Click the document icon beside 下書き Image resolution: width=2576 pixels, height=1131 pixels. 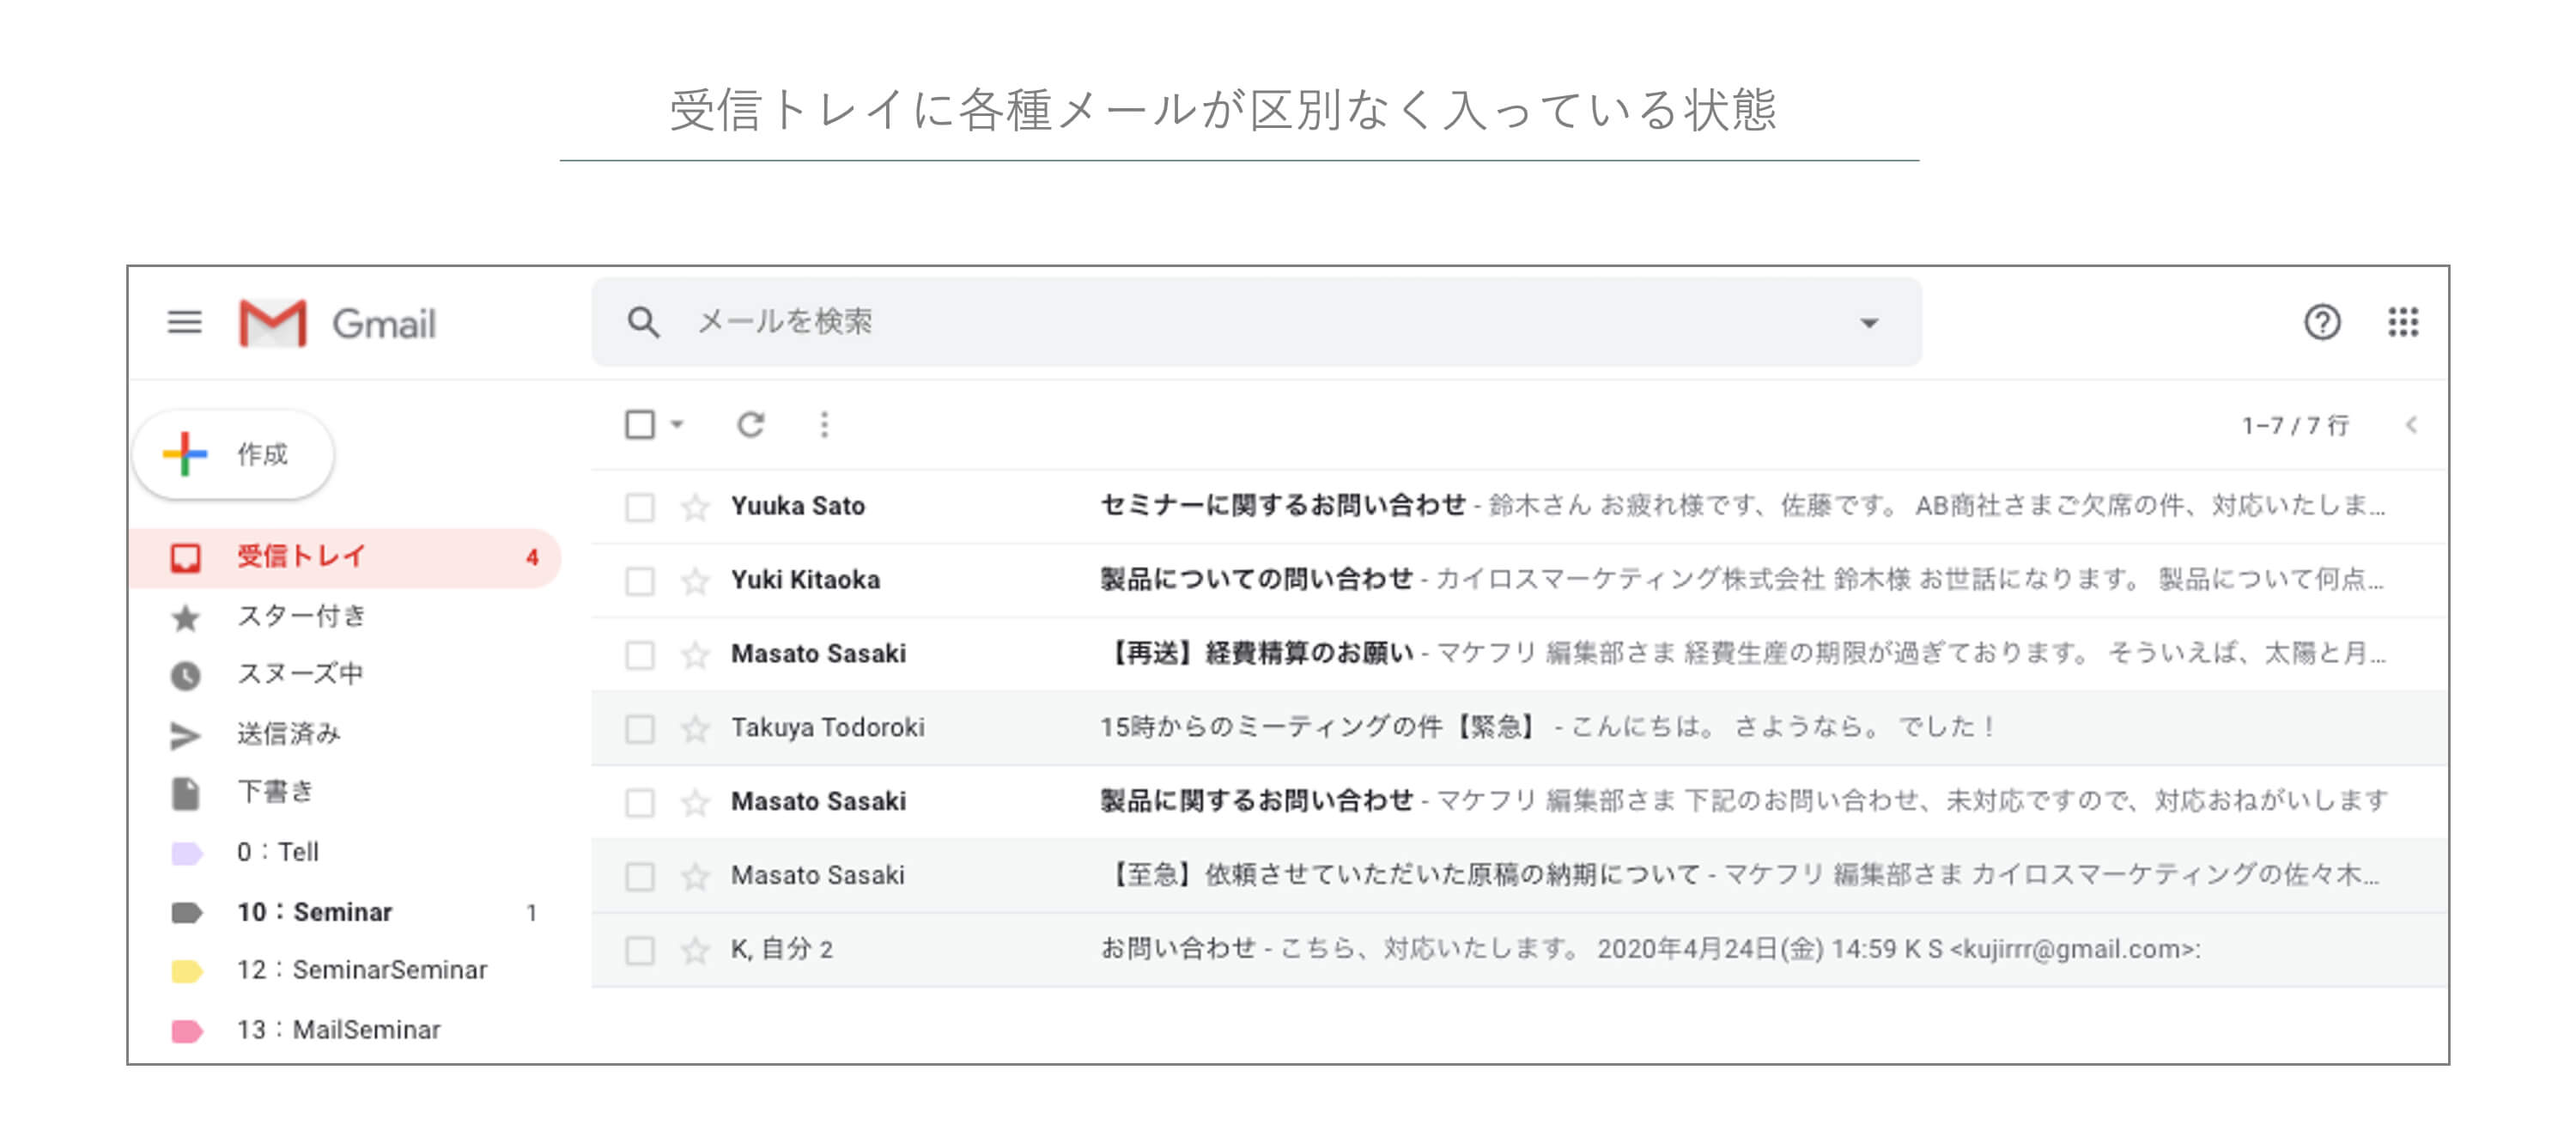coord(185,794)
